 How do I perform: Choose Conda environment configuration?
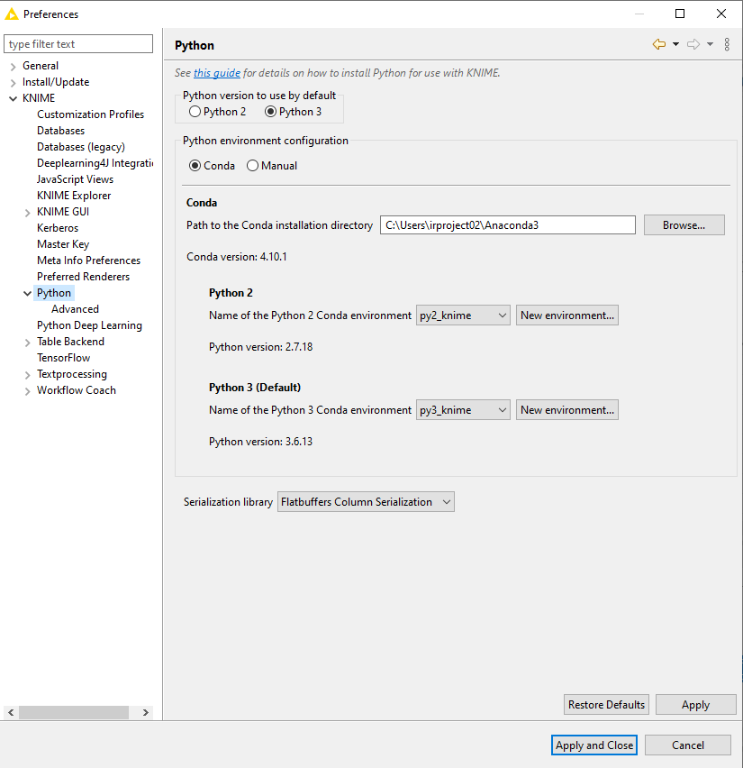212,166
